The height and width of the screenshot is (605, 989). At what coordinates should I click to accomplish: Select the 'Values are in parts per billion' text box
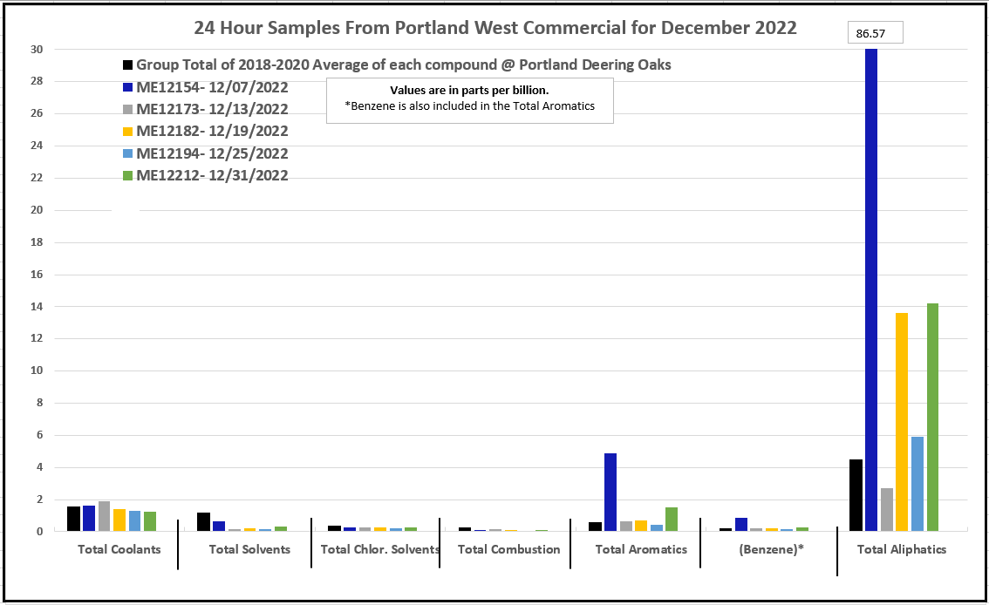coord(469,100)
